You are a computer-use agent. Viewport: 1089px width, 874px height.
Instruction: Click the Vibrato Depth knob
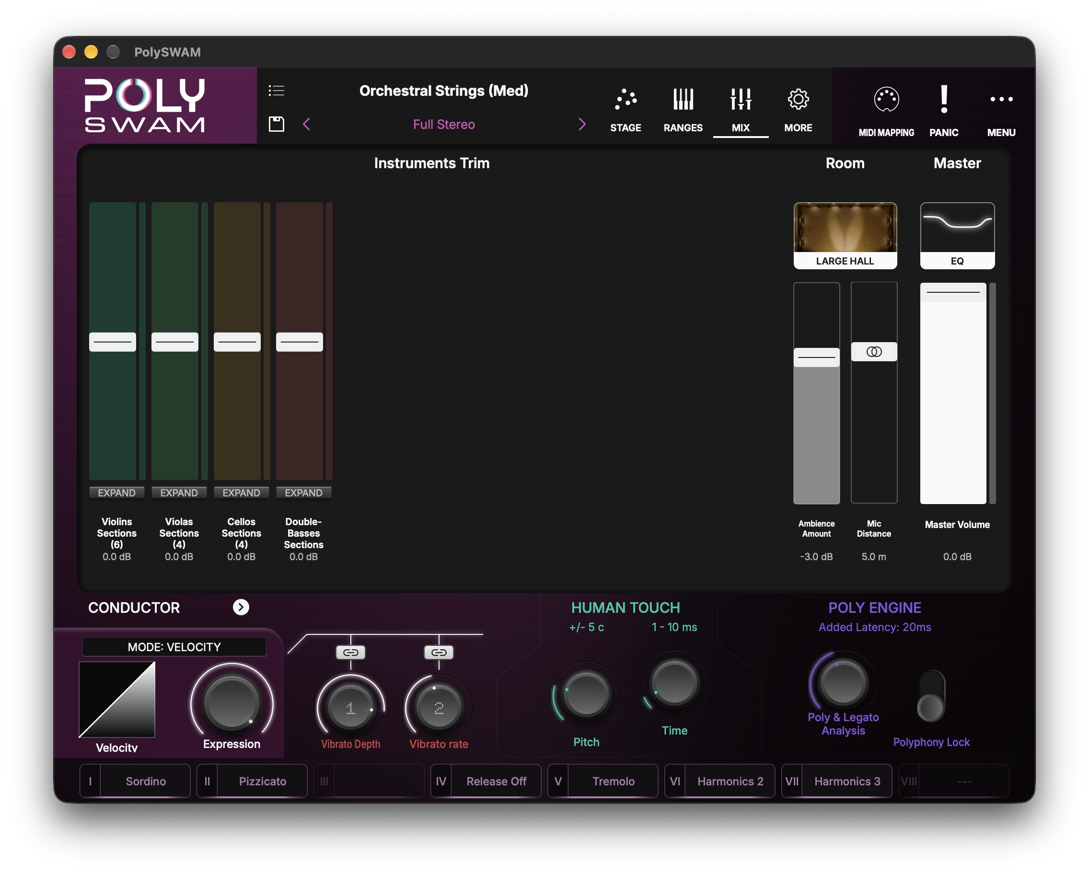click(x=350, y=707)
